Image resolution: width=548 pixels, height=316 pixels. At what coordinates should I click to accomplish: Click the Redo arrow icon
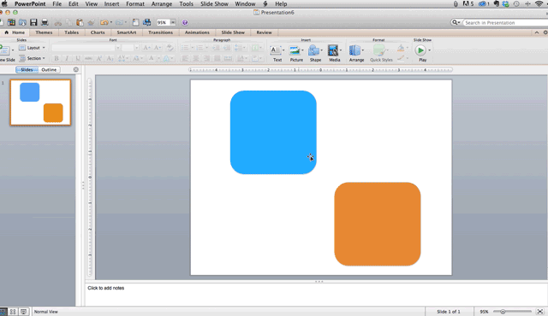pos(119,23)
